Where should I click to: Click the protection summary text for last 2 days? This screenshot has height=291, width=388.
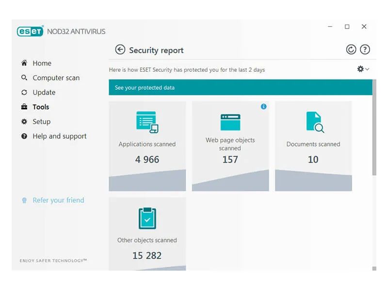(x=187, y=70)
